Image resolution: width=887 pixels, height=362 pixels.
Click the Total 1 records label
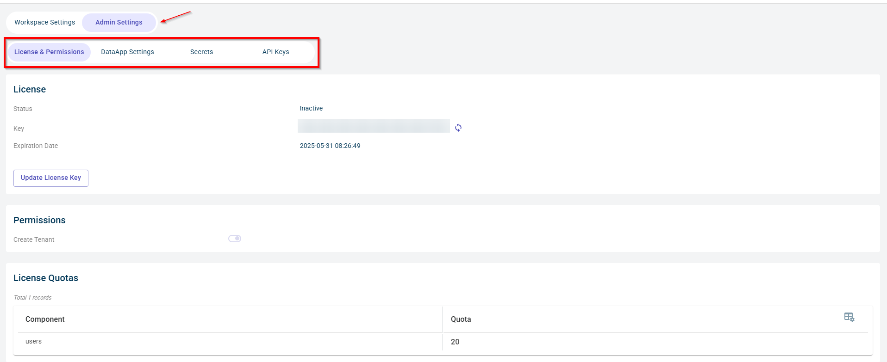(32, 298)
